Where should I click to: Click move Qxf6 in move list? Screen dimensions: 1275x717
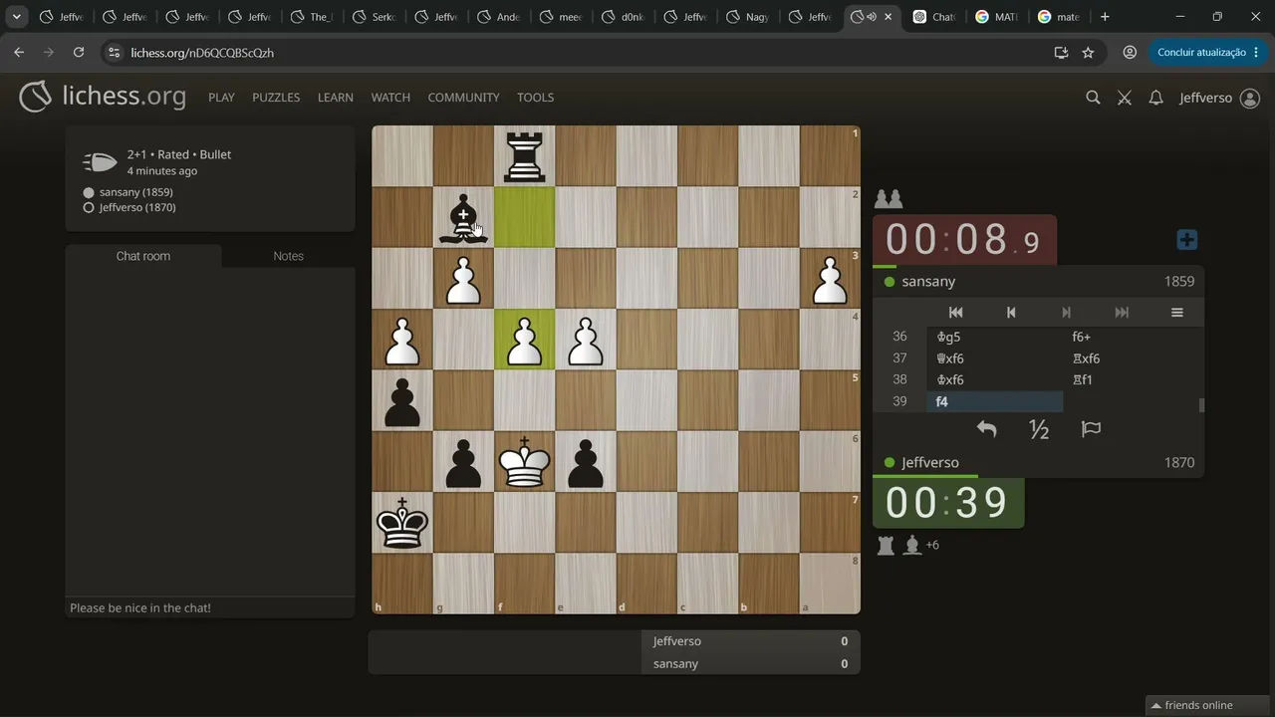point(995,358)
